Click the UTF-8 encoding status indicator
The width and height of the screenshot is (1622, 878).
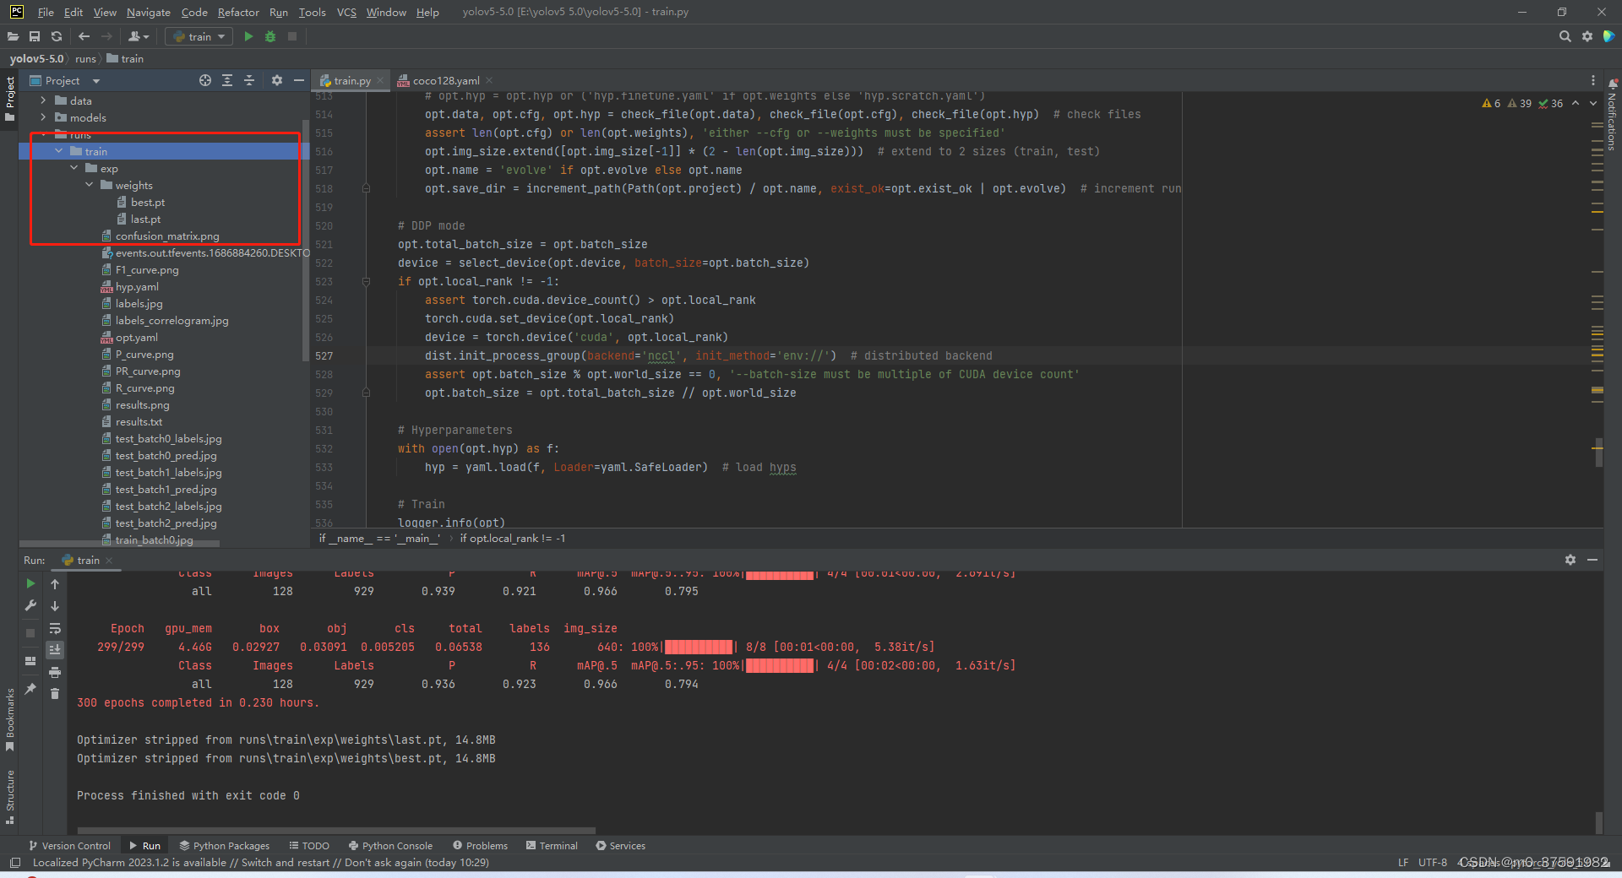pyautogui.click(x=1433, y=862)
